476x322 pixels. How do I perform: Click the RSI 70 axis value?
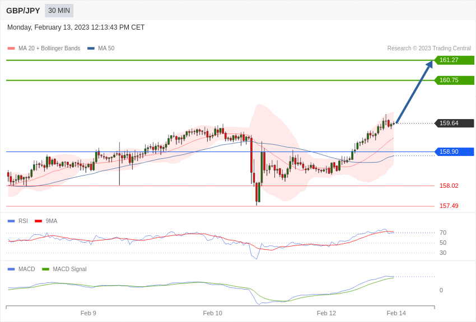(443, 233)
